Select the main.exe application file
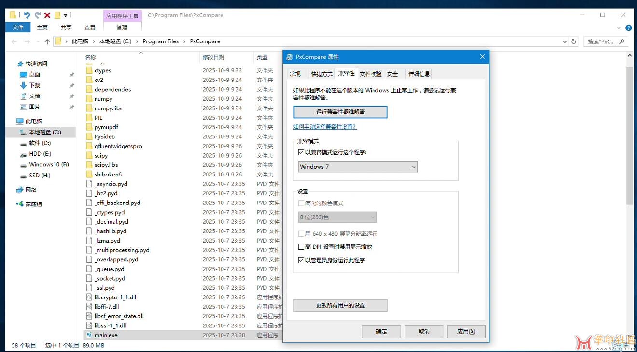The image size is (637, 352). (x=106, y=335)
